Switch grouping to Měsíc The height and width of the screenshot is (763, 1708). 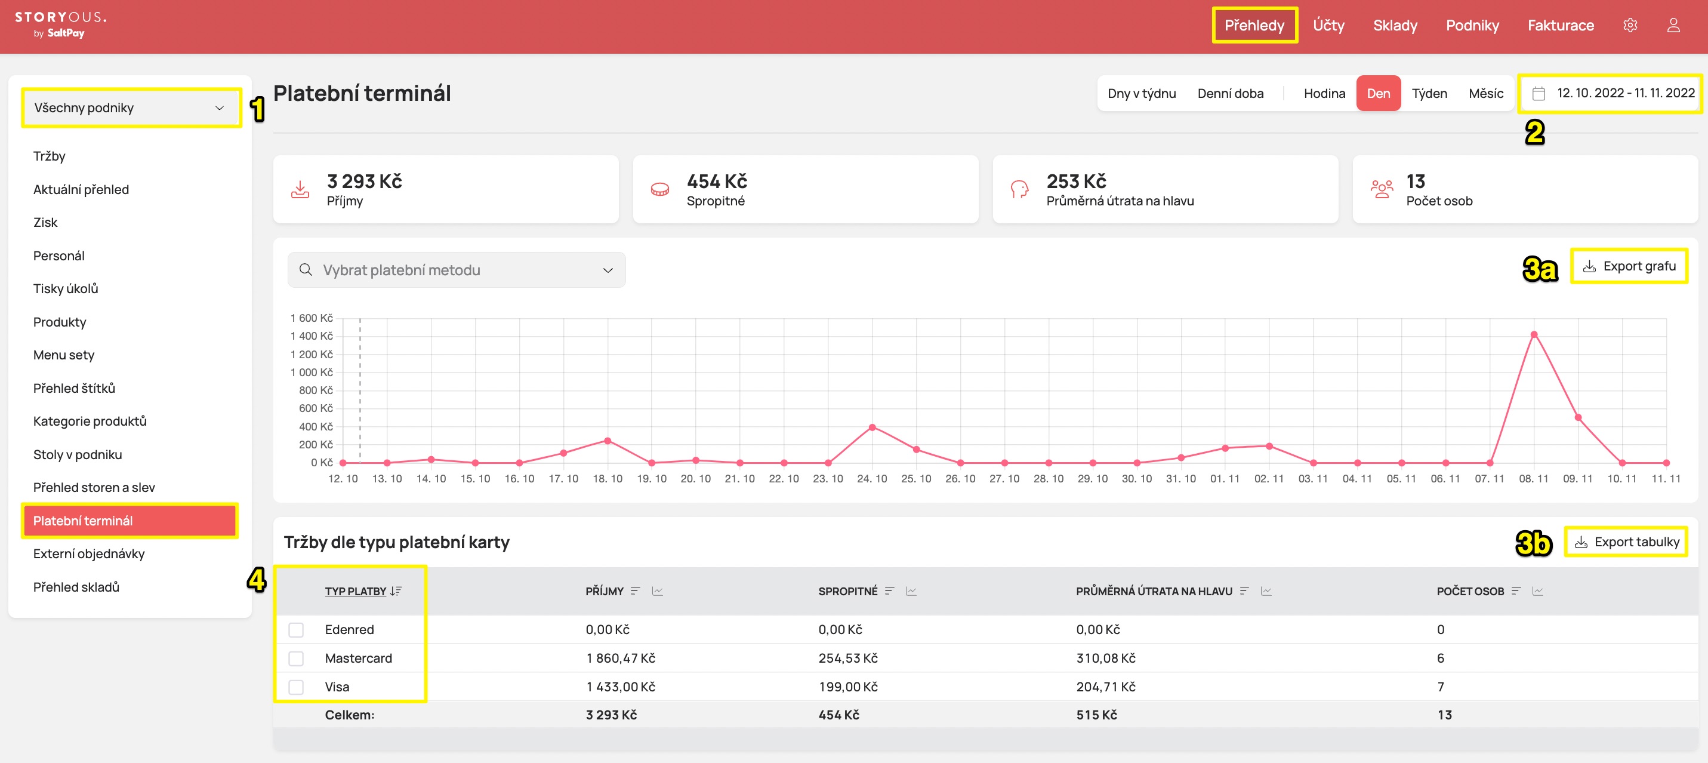coord(1485,94)
